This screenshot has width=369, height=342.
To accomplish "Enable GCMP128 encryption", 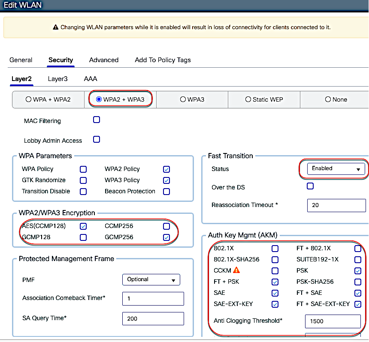I will 83,237.
